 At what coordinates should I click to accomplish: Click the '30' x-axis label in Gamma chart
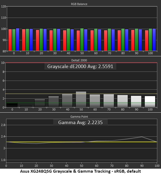click(x=51, y=166)
